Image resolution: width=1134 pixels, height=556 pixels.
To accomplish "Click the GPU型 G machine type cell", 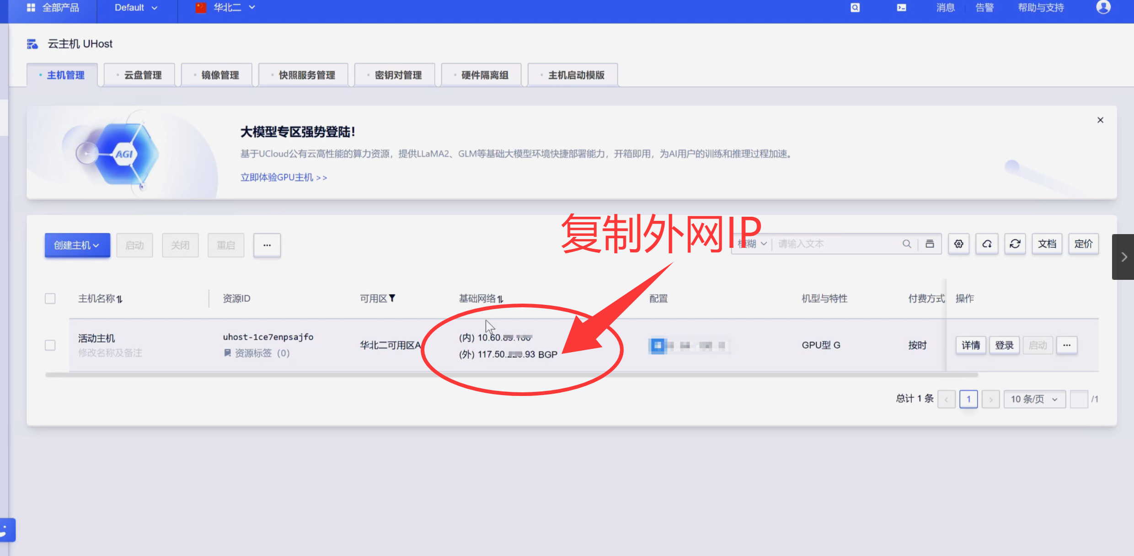I will click(821, 345).
